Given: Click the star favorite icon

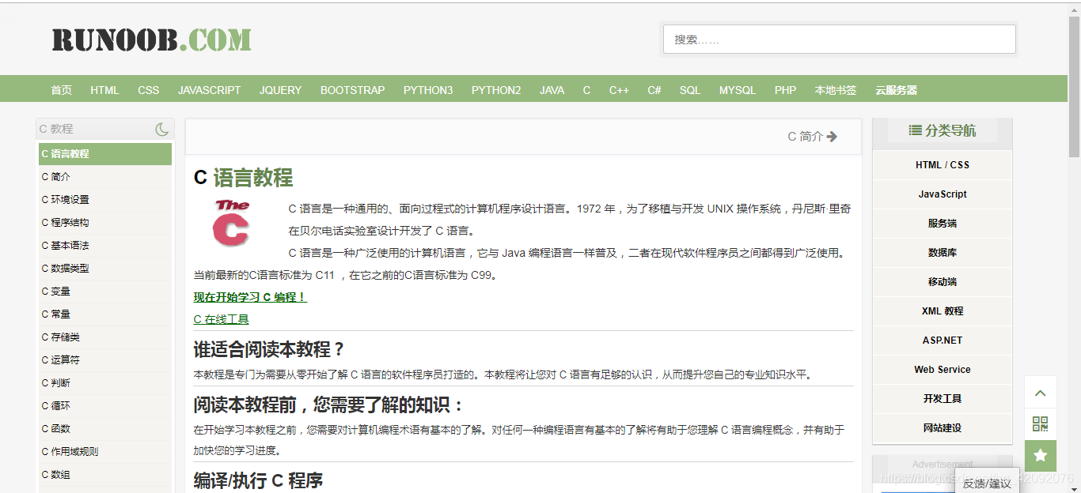Looking at the screenshot, I should [1040, 456].
